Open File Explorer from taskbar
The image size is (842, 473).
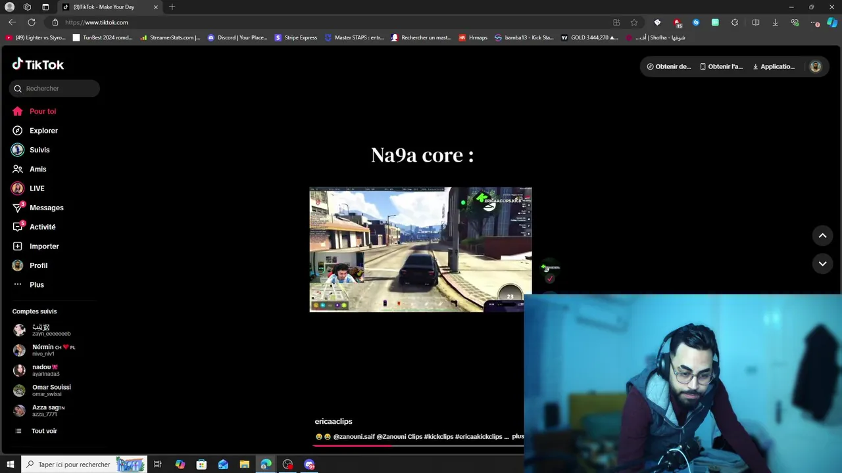pos(245,464)
